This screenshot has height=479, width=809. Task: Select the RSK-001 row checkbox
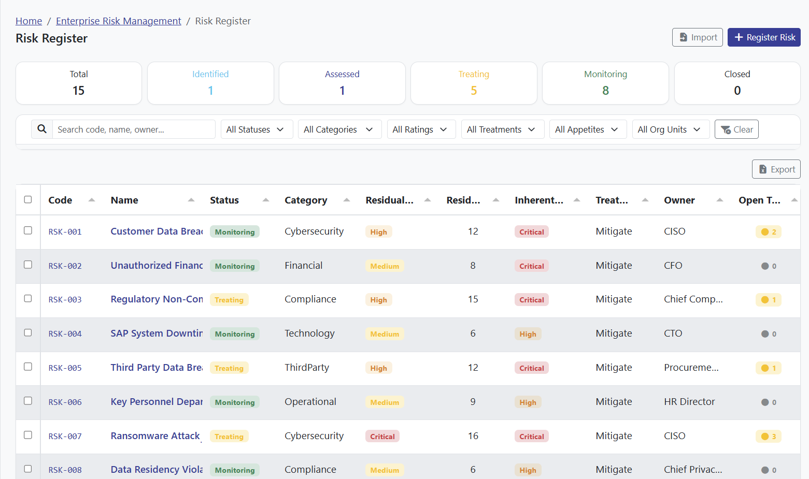28,230
